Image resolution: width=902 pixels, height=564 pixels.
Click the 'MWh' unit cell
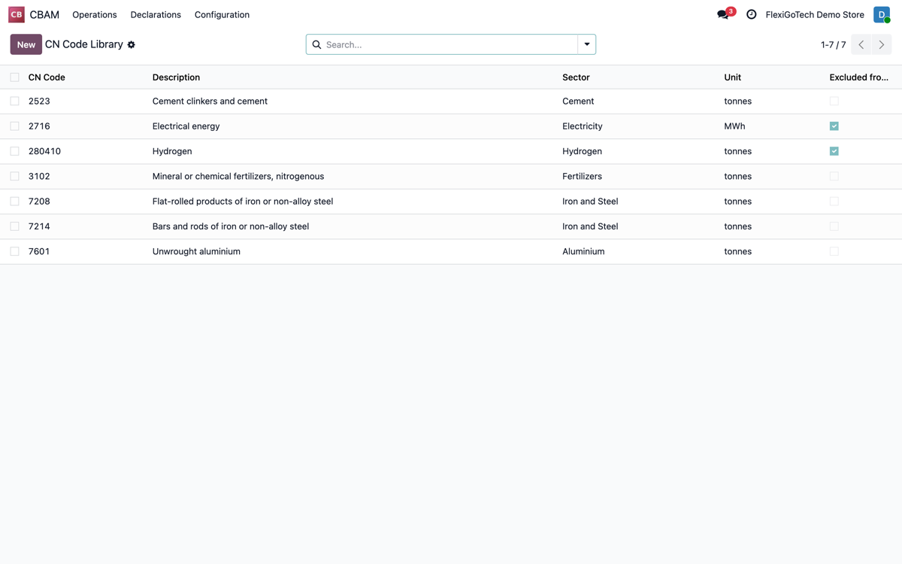click(734, 126)
